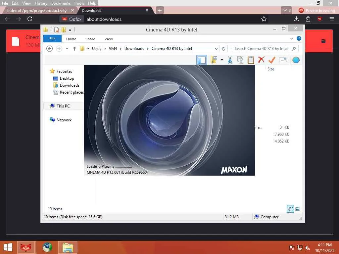Screen dimensions: 339x254
Task: Click the Rename toolbar icon
Action: click(x=283, y=60)
